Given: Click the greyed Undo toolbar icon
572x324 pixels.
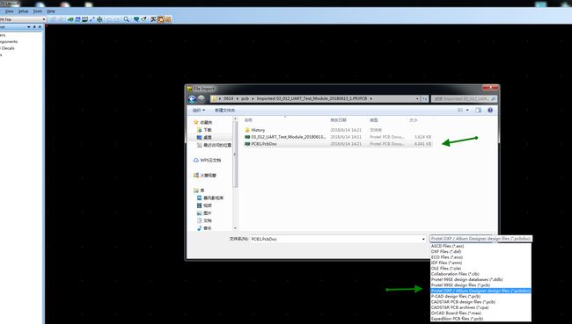Looking at the screenshot, I should coord(109,19).
